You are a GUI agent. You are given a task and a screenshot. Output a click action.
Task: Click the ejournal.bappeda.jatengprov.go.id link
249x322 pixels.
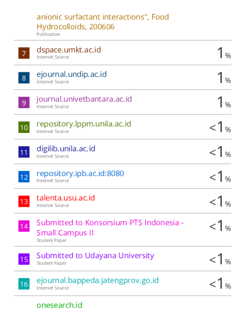[98, 281]
